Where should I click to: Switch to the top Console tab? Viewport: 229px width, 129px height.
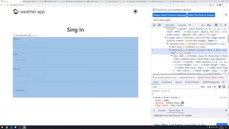(x=182, y=25)
